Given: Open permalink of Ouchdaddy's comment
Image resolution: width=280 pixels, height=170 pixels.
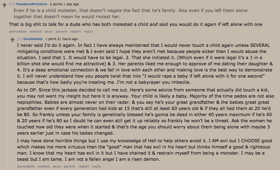Looking at the screenshot, I should pyautogui.click(x=26, y=166).
